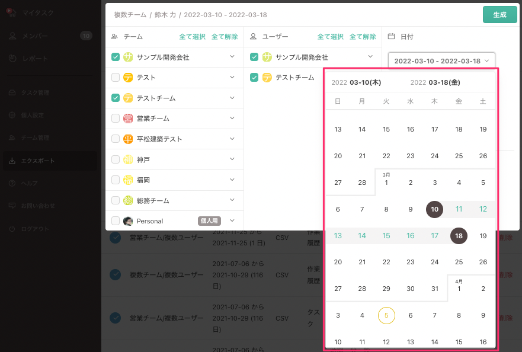The height and width of the screenshot is (352, 522).
Task: Uncheck the サンプル開発会社 team checkbox
Action: point(115,57)
